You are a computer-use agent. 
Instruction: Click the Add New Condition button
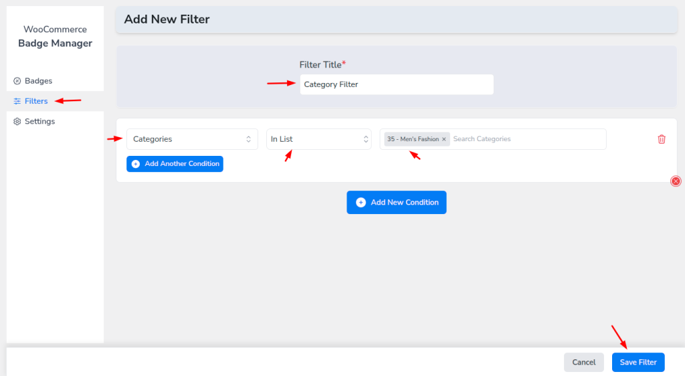(x=396, y=202)
